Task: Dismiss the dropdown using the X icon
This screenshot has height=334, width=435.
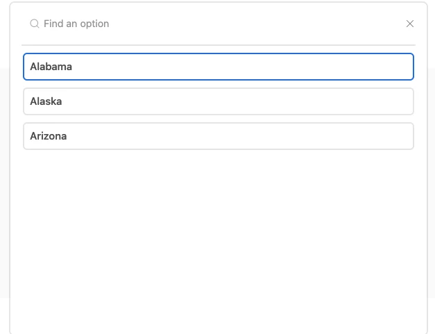Action: click(410, 24)
